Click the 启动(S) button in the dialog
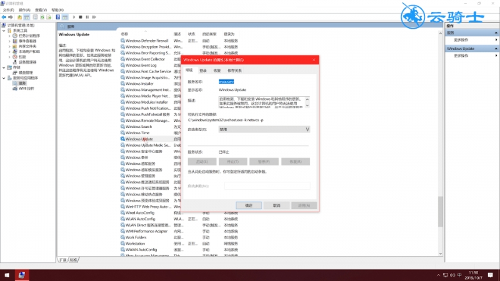500x281 pixels. pos(202,162)
